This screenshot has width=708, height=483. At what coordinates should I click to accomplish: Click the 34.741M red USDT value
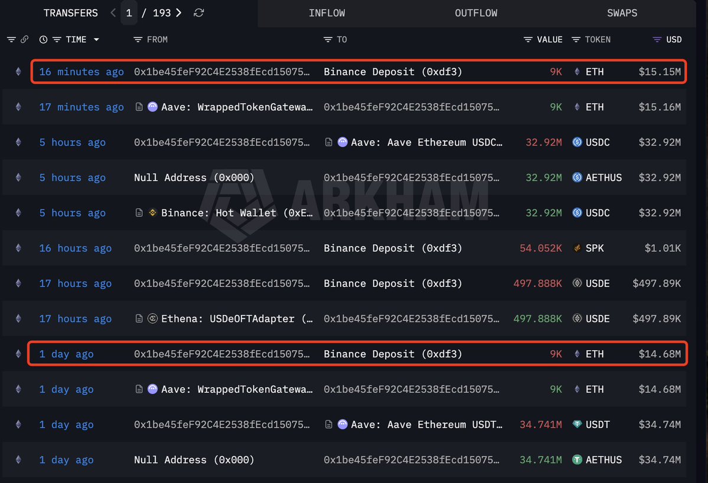541,425
